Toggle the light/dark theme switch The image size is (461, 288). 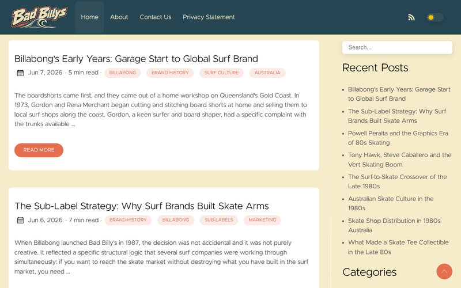click(x=435, y=17)
